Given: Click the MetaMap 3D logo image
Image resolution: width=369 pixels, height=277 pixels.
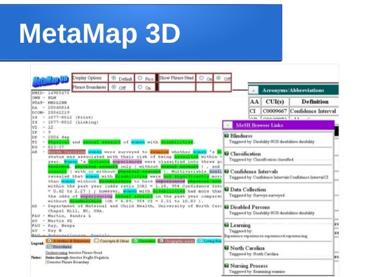Looking at the screenshot, I should (x=50, y=81).
